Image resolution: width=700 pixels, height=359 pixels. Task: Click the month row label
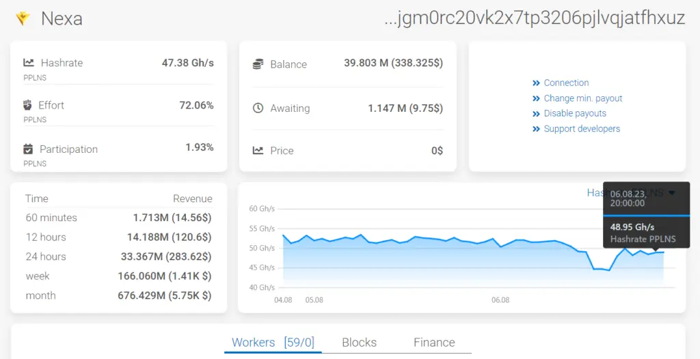coord(40,296)
